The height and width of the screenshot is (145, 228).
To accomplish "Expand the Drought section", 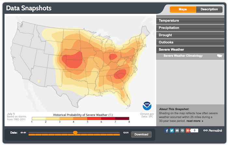I will click(x=165, y=35).
